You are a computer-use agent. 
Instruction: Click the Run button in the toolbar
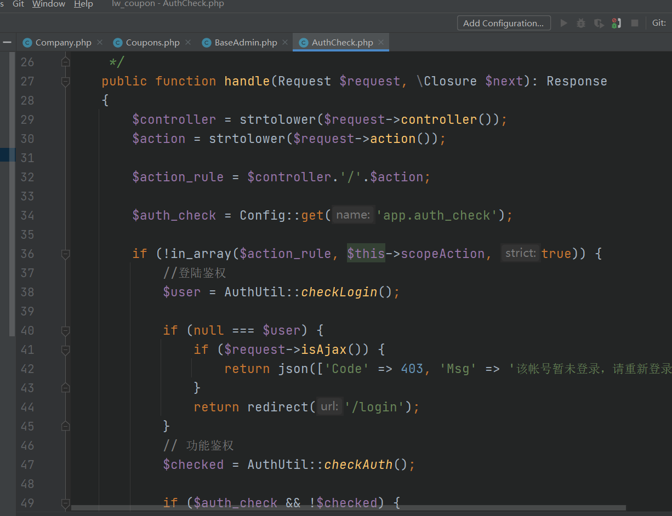(563, 23)
